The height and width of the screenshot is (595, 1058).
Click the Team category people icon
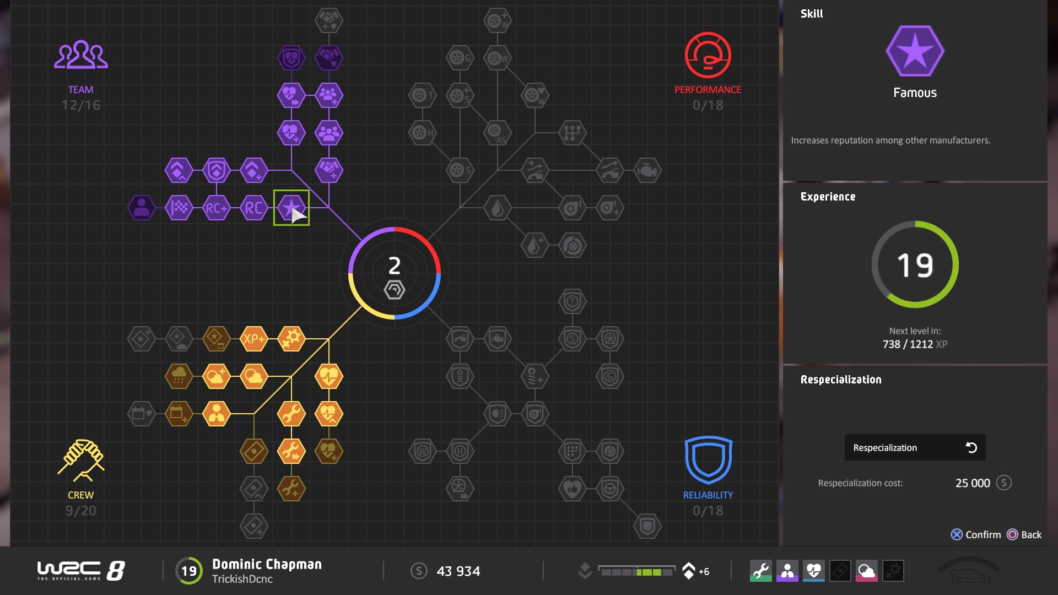click(x=80, y=55)
